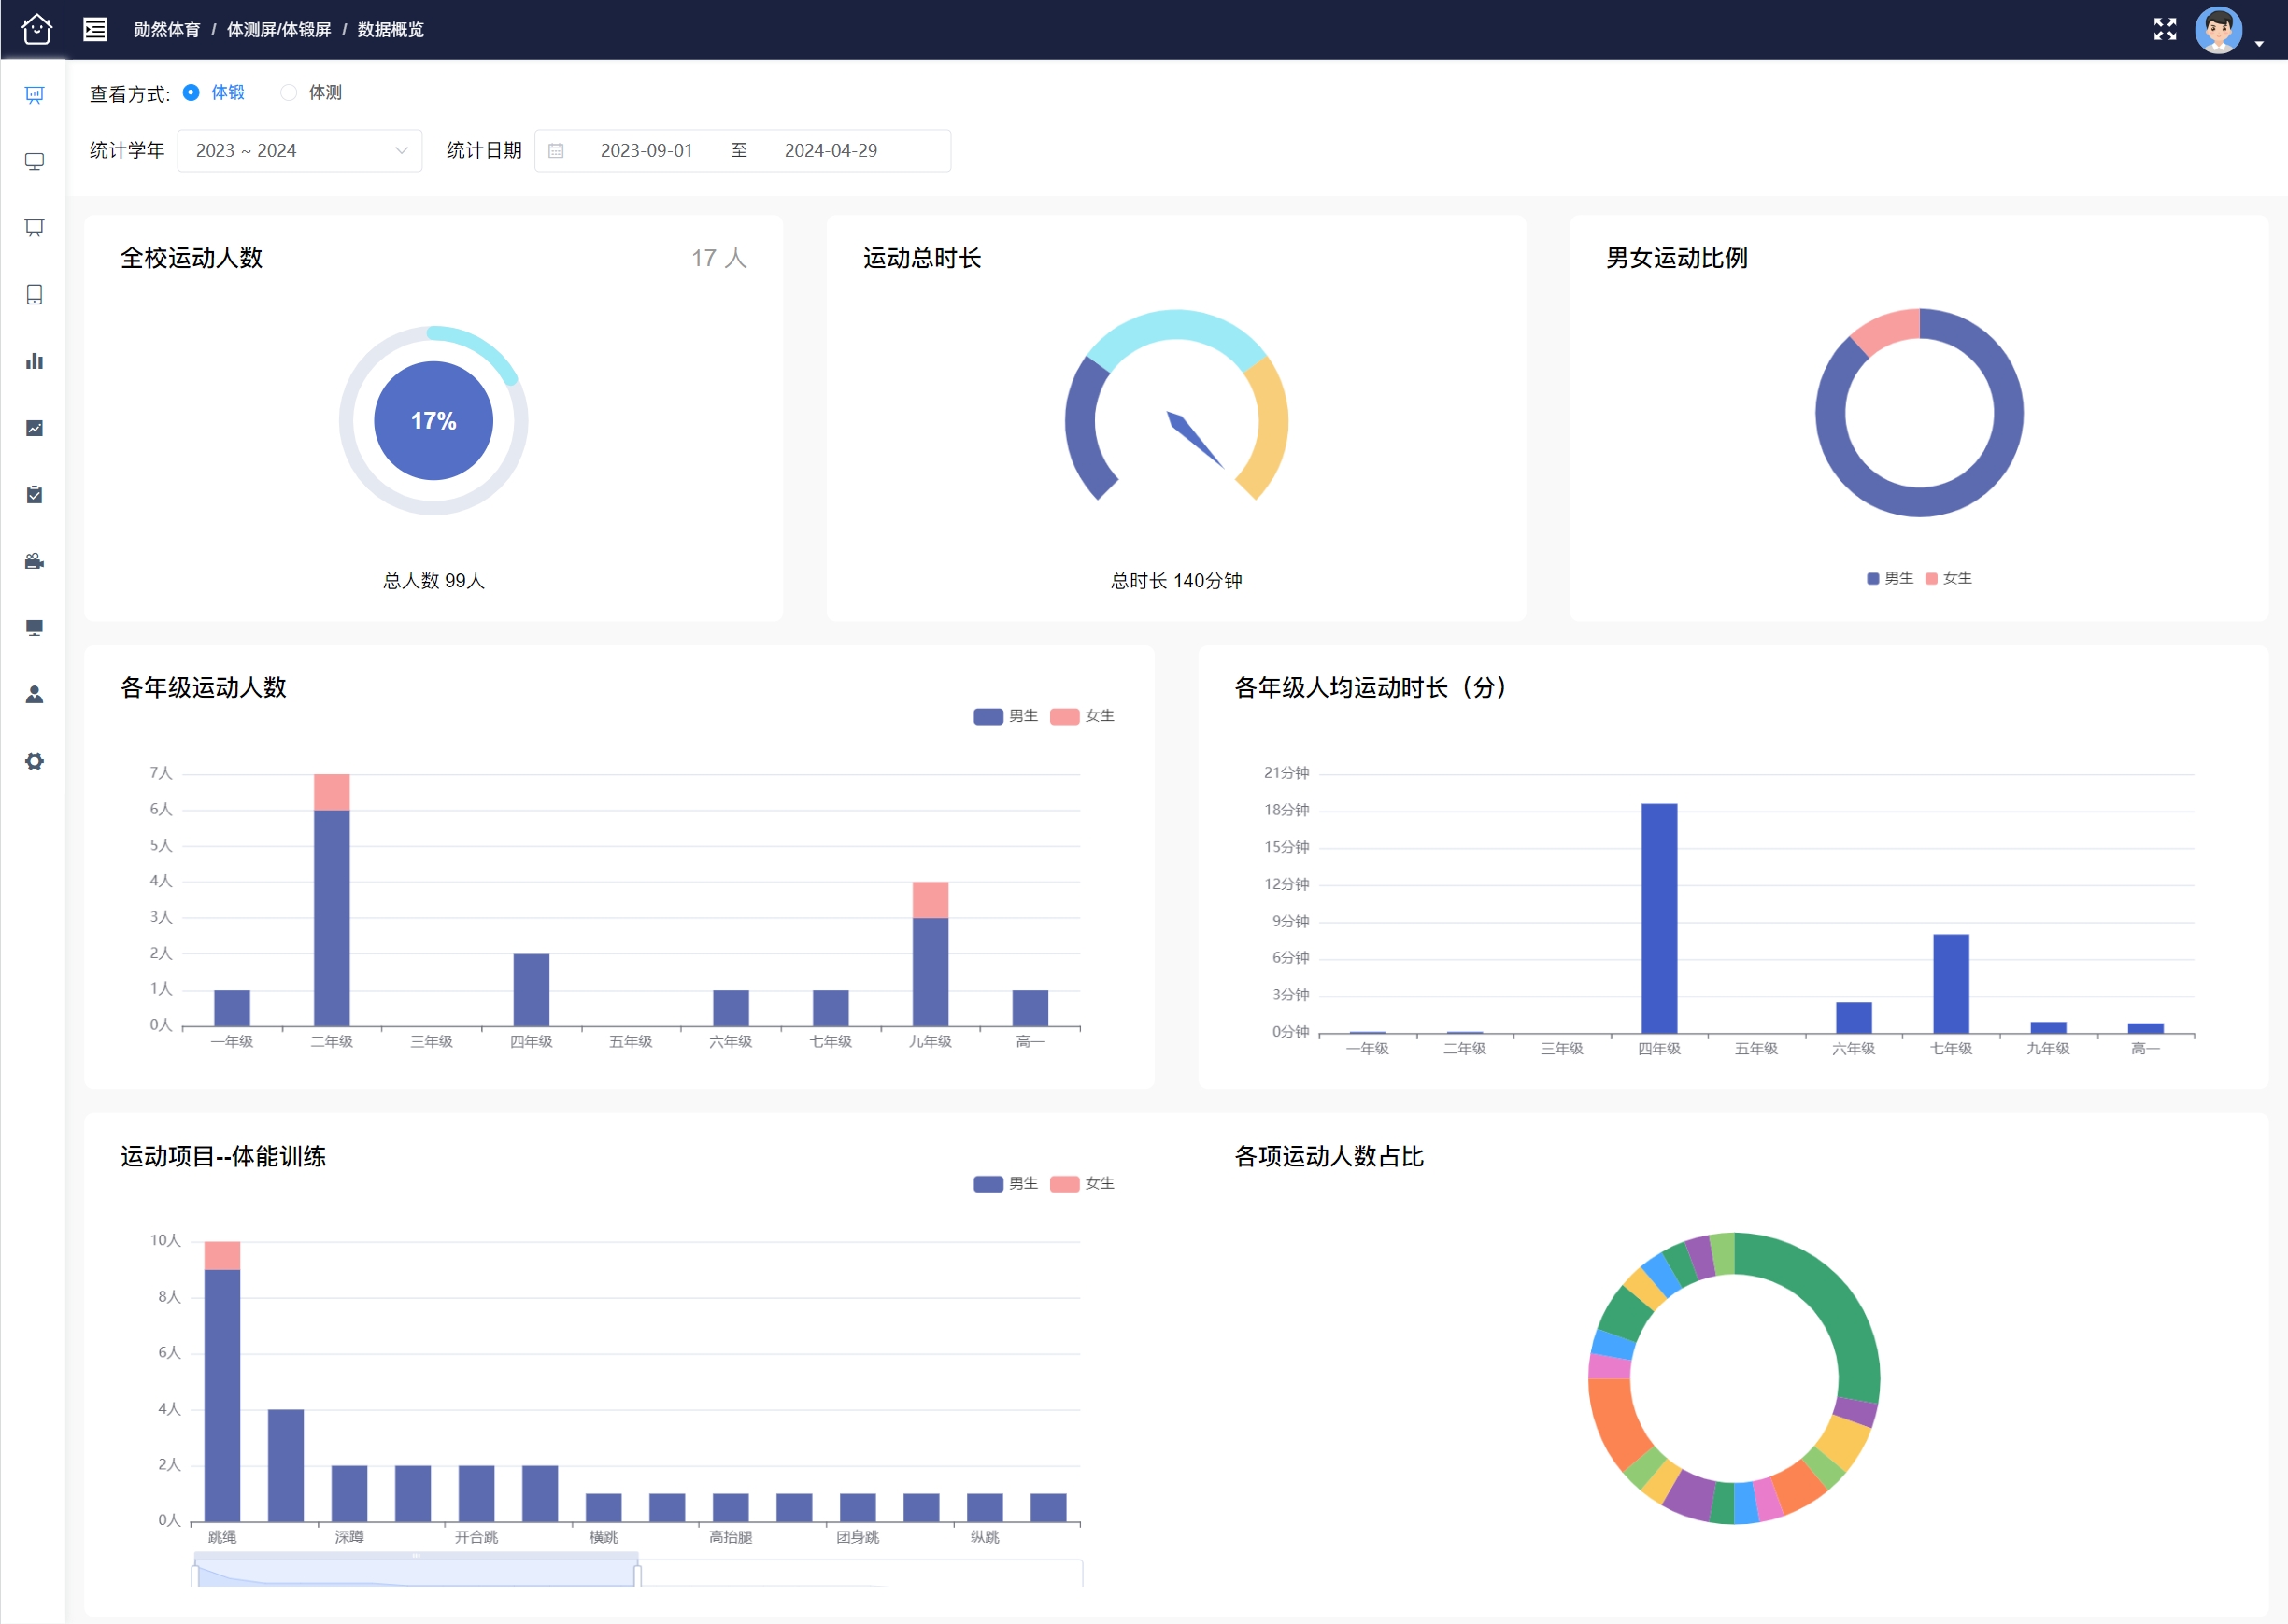Open the line chart sidebar icon

click(34, 428)
